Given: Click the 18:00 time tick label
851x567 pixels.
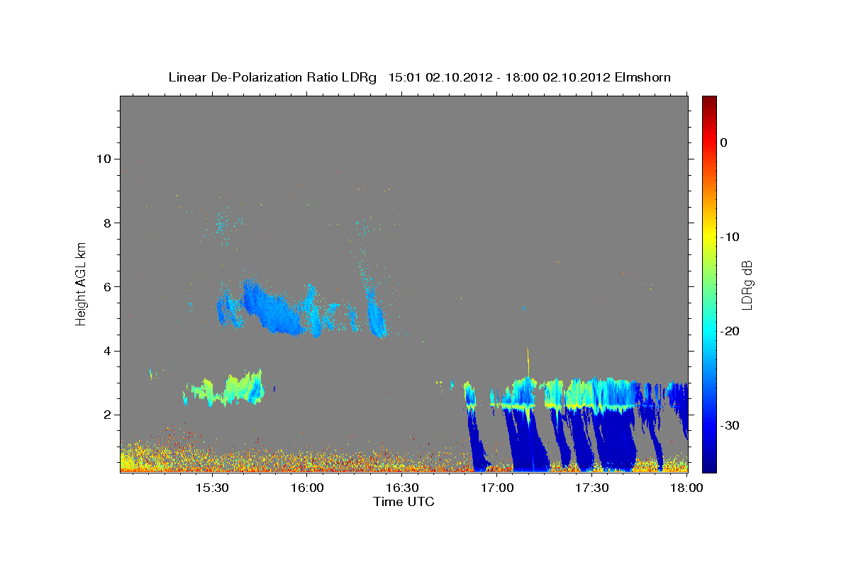Looking at the screenshot, I should (x=686, y=488).
